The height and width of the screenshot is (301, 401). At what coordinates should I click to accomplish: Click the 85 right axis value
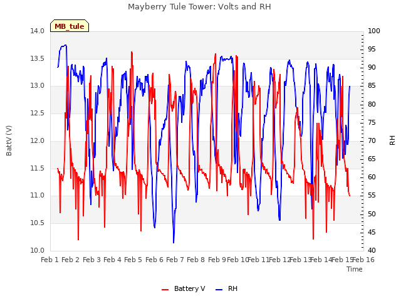tap(372, 86)
